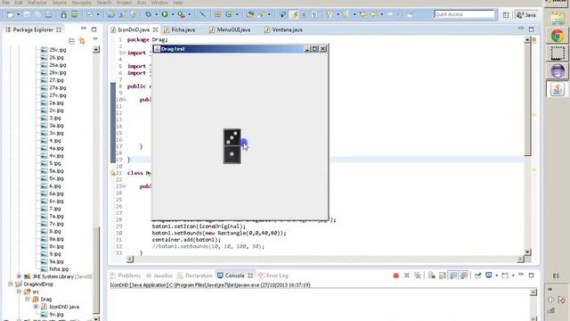Click the Debug bug icon
This screenshot has width=570, height=321.
(148, 14)
